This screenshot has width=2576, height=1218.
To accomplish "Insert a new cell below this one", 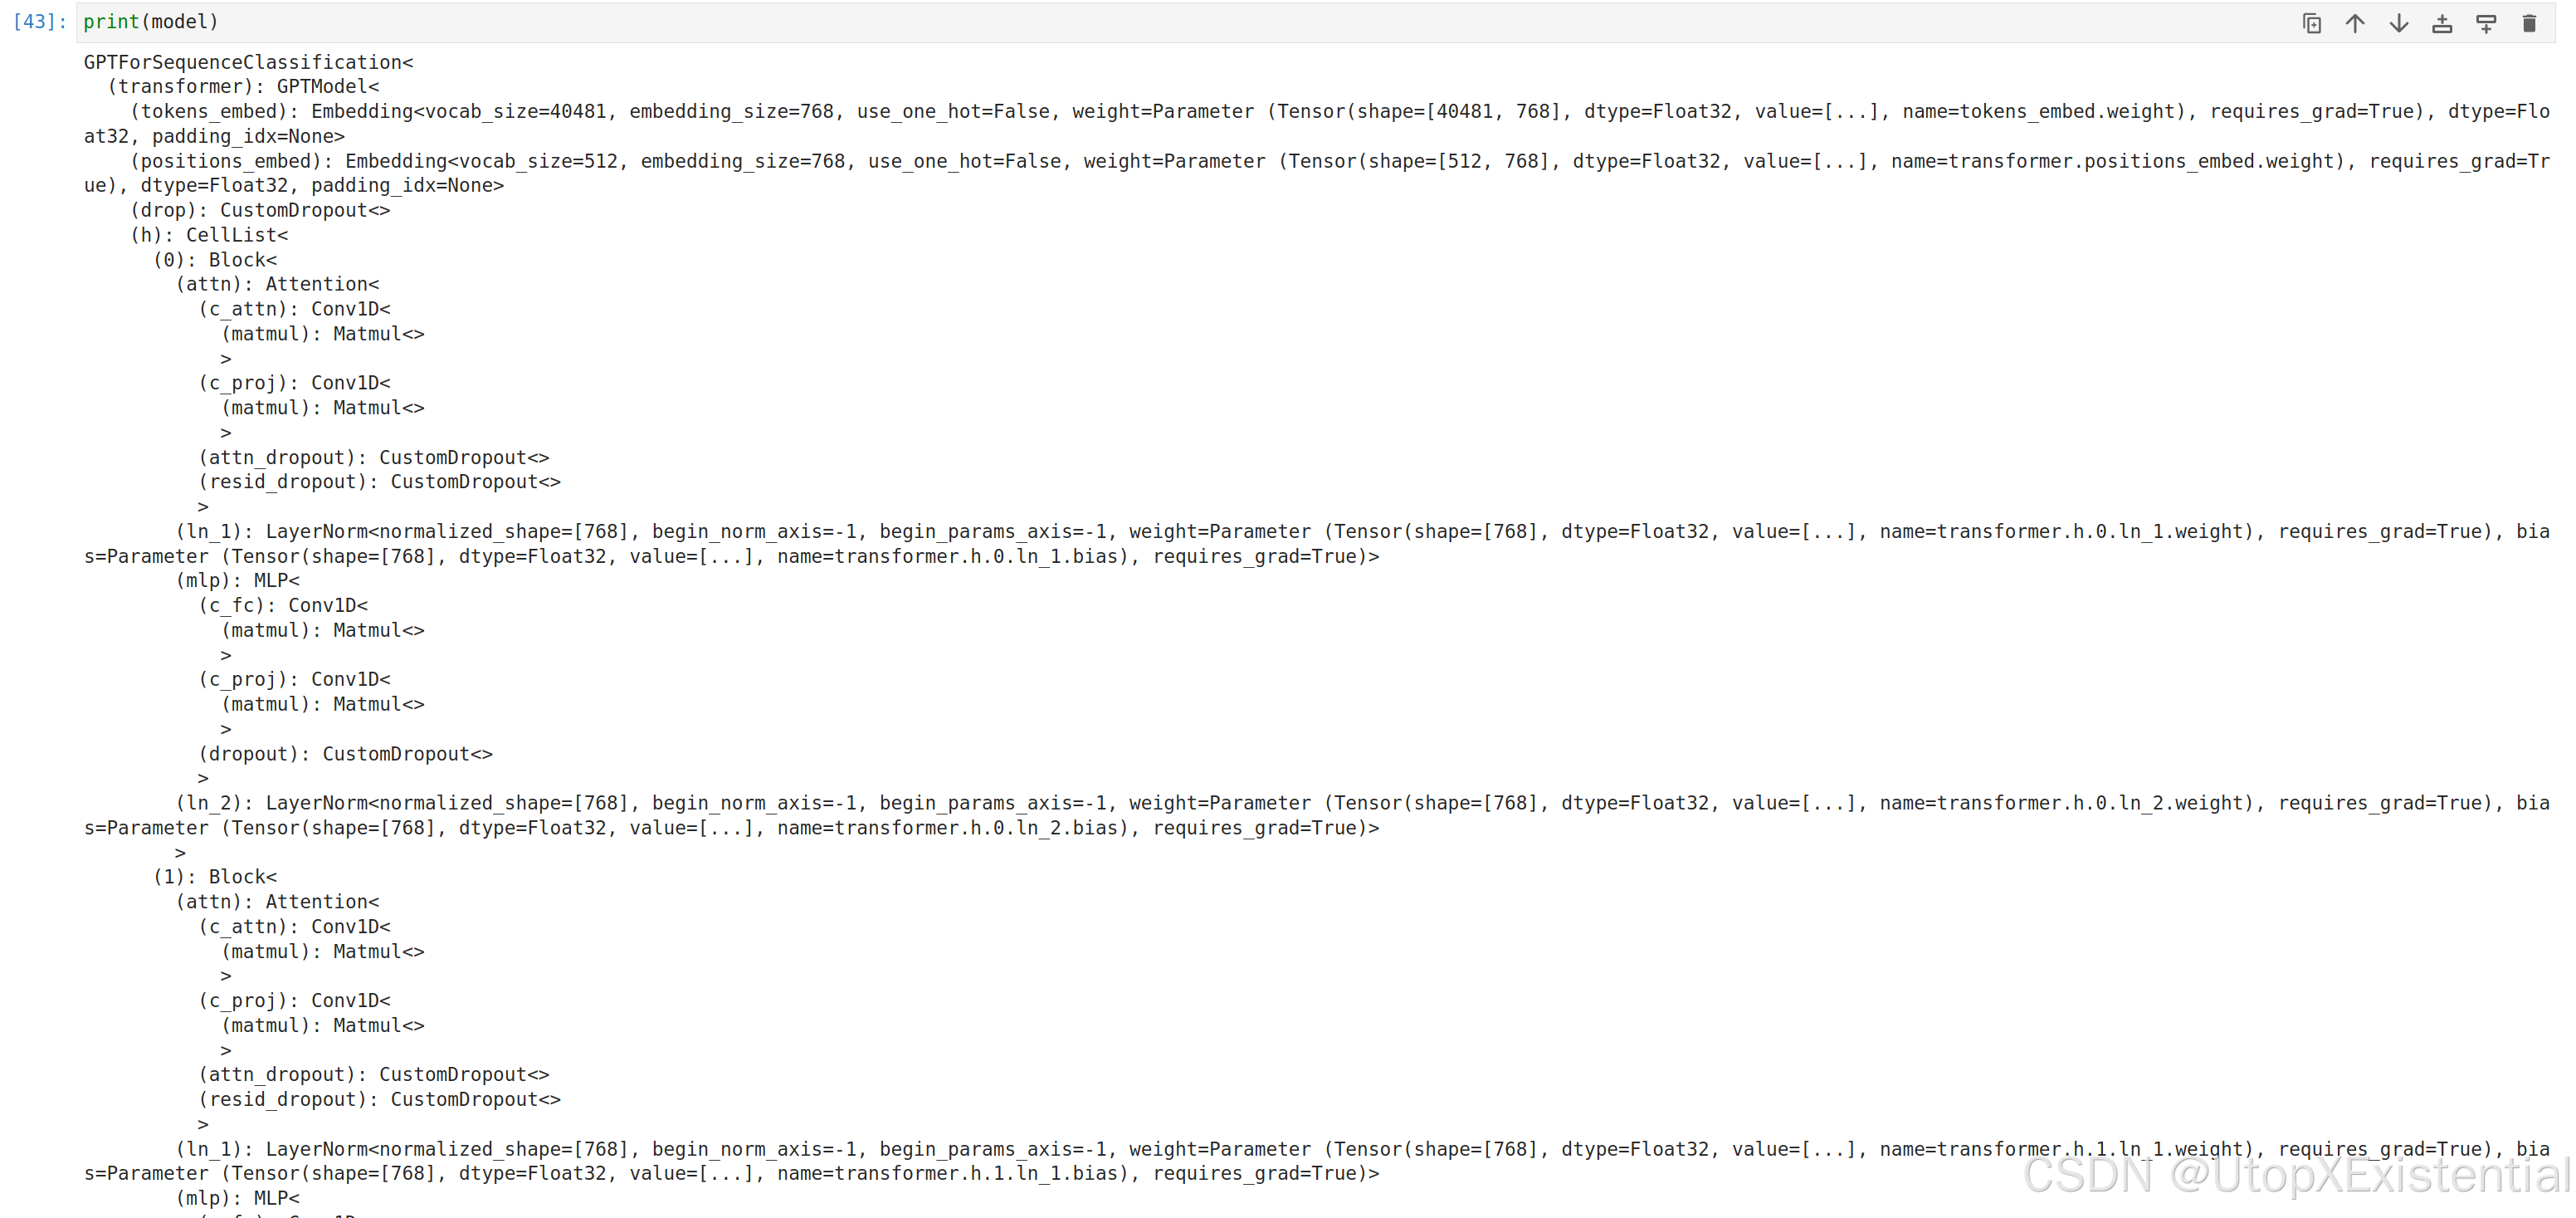I will tap(2486, 23).
